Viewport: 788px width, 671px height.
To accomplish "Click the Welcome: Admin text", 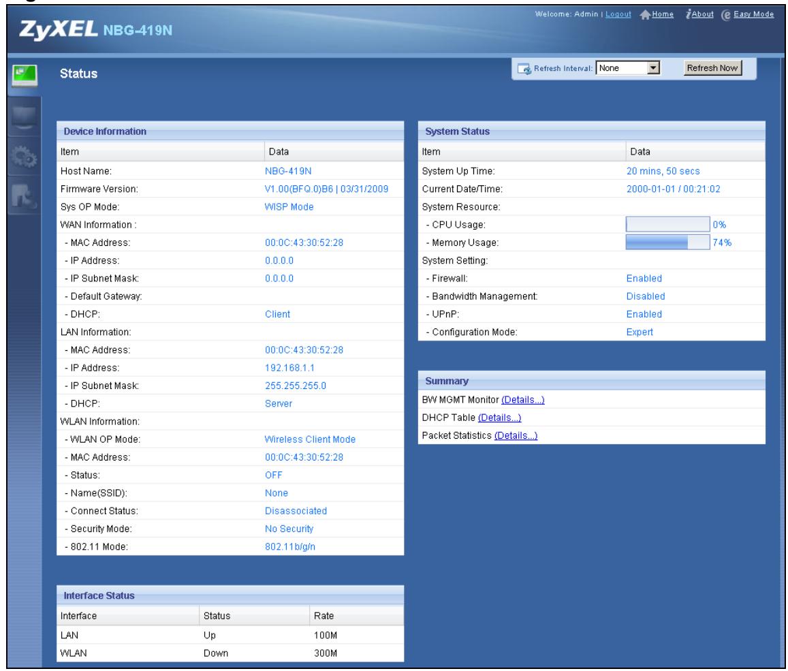I will click(567, 14).
